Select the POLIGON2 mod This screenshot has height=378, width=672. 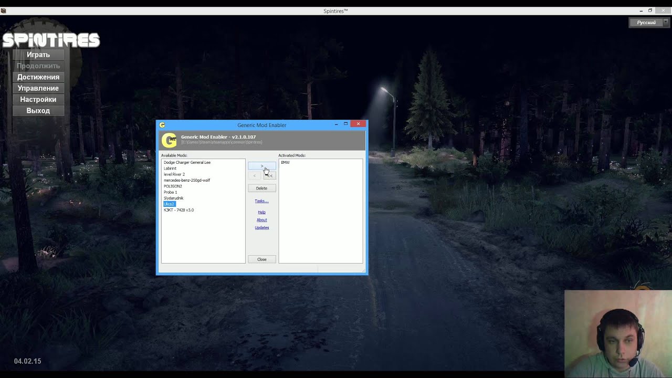coord(173,186)
